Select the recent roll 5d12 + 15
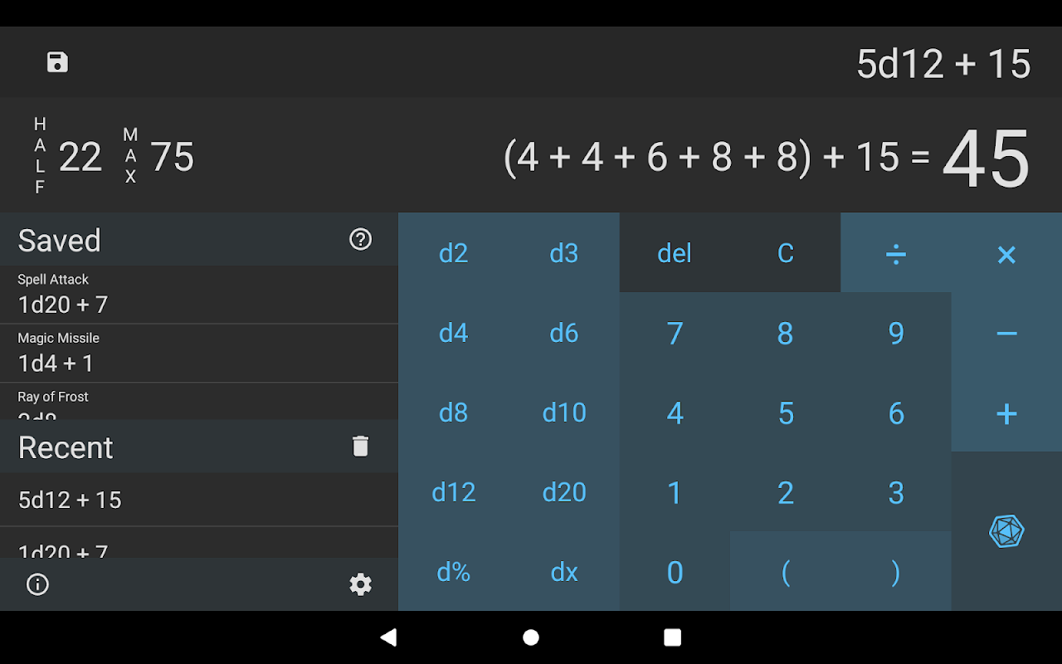The width and height of the screenshot is (1062, 664). click(x=199, y=500)
